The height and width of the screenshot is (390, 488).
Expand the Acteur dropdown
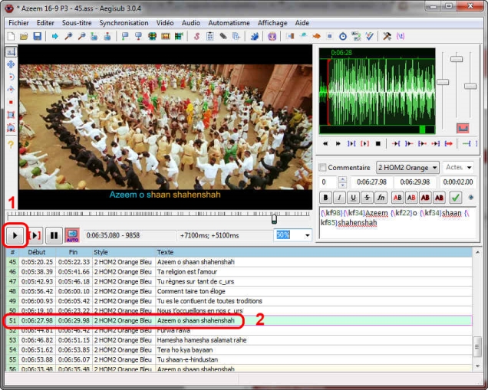(x=469, y=167)
